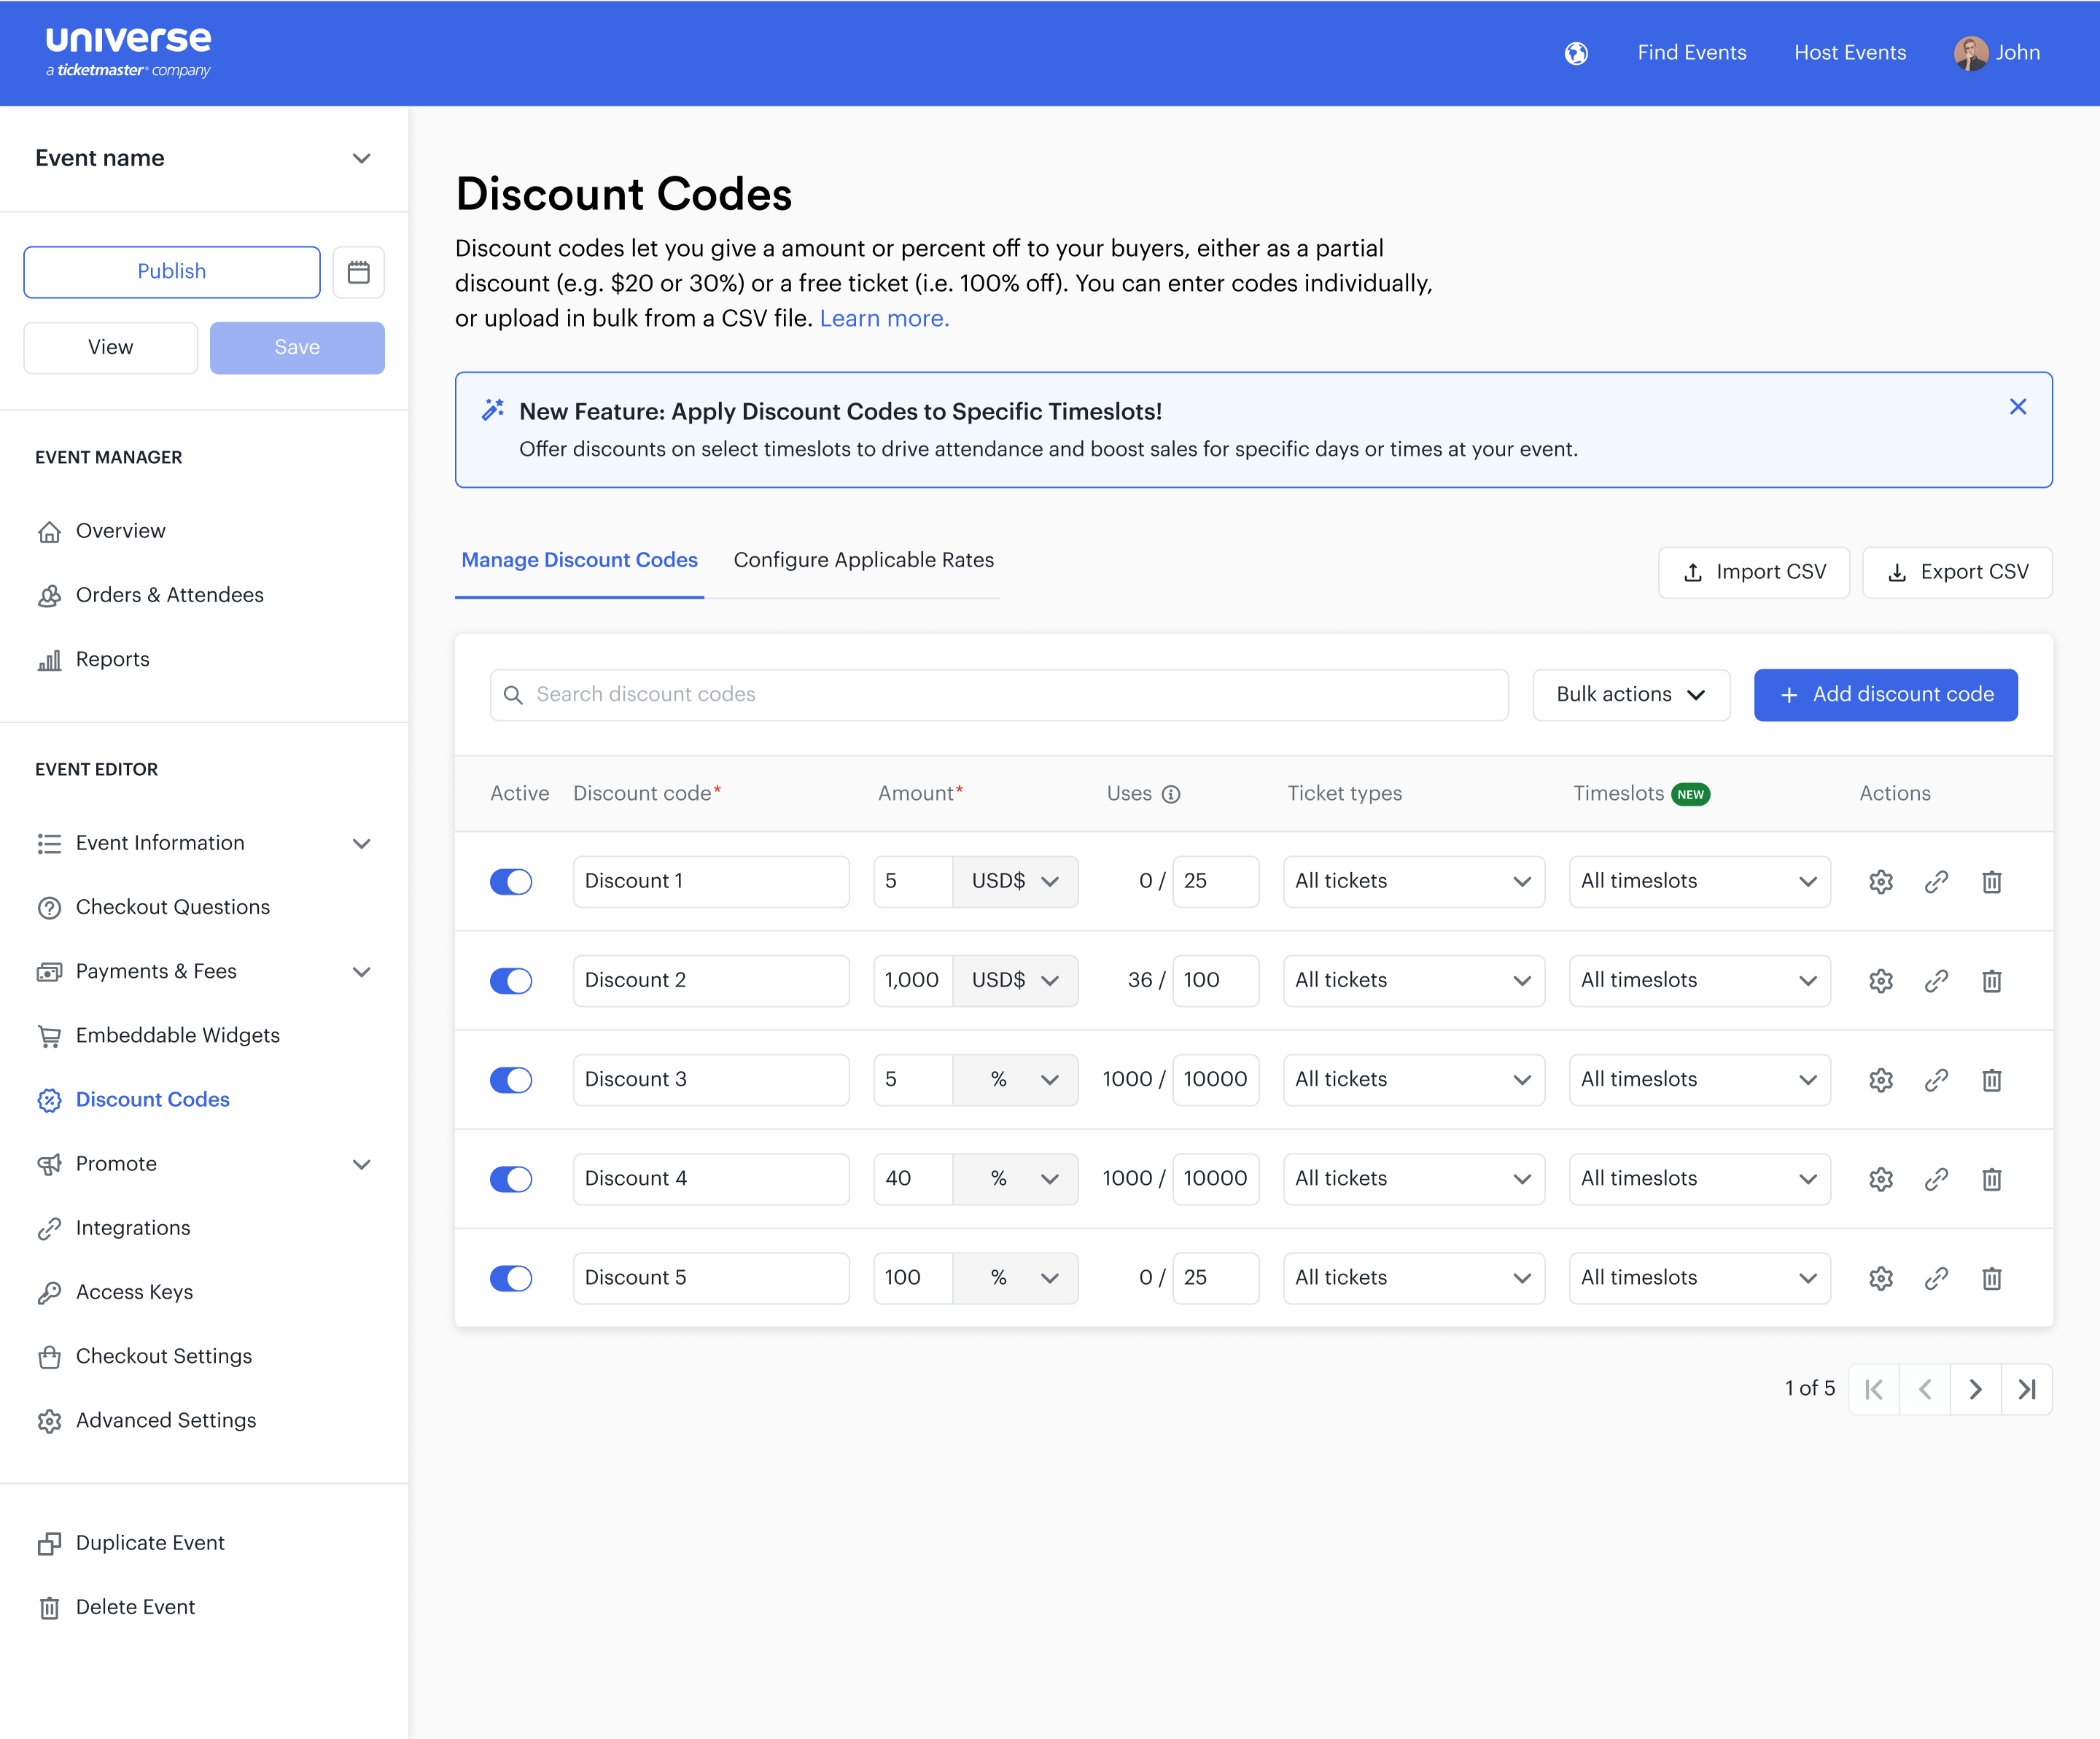This screenshot has width=2100, height=1739.
Task: Go to the last page arrow
Action: click(2026, 1389)
